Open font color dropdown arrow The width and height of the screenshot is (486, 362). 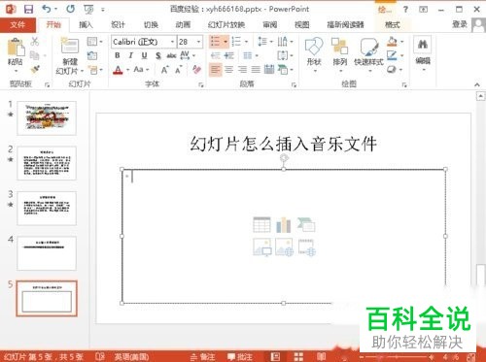pyautogui.click(x=127, y=70)
